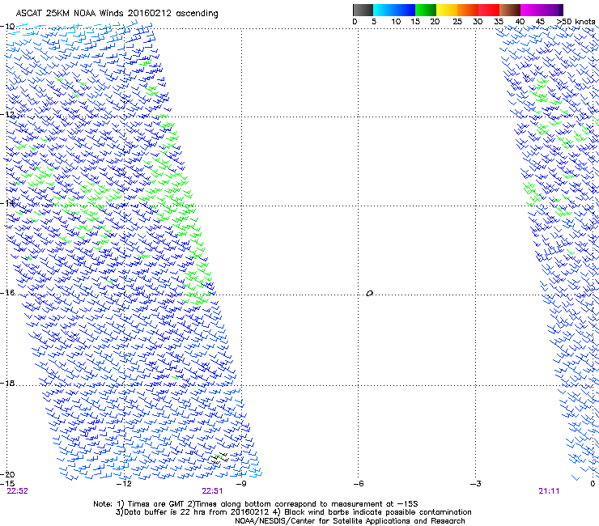Click the purple '22:51' swath time
This screenshot has height=526, width=599.
tap(212, 491)
